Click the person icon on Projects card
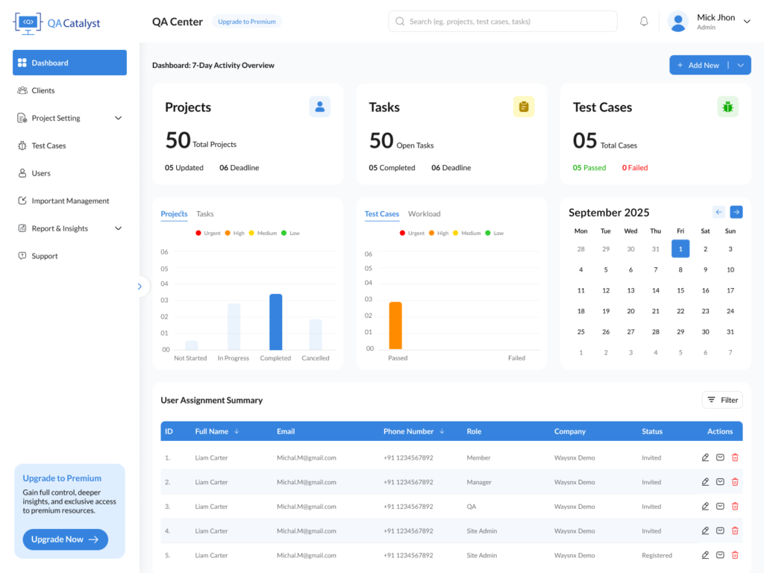 [320, 107]
